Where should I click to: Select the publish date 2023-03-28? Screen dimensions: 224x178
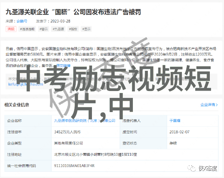pyautogui.click(x=60, y=21)
